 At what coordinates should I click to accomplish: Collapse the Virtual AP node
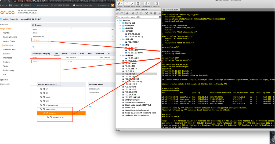pos(44,113)
